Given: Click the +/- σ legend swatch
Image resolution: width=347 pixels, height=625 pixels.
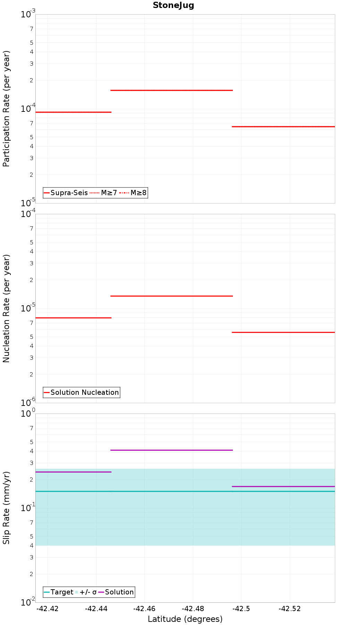Looking at the screenshot, I should point(77,592).
